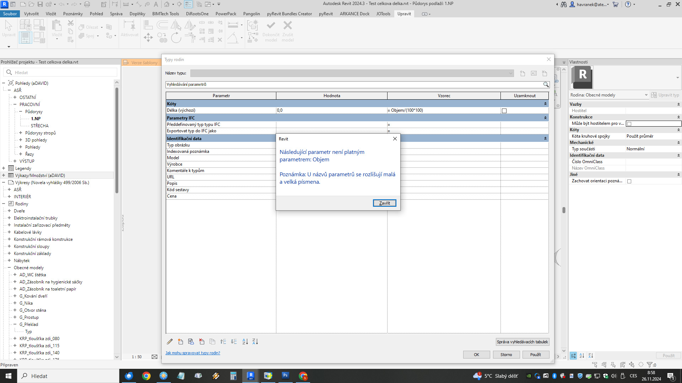Click the delete parameter icon
682x383 pixels.
(202, 342)
